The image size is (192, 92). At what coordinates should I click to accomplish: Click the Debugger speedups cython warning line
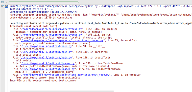click(x=101, y=15)
